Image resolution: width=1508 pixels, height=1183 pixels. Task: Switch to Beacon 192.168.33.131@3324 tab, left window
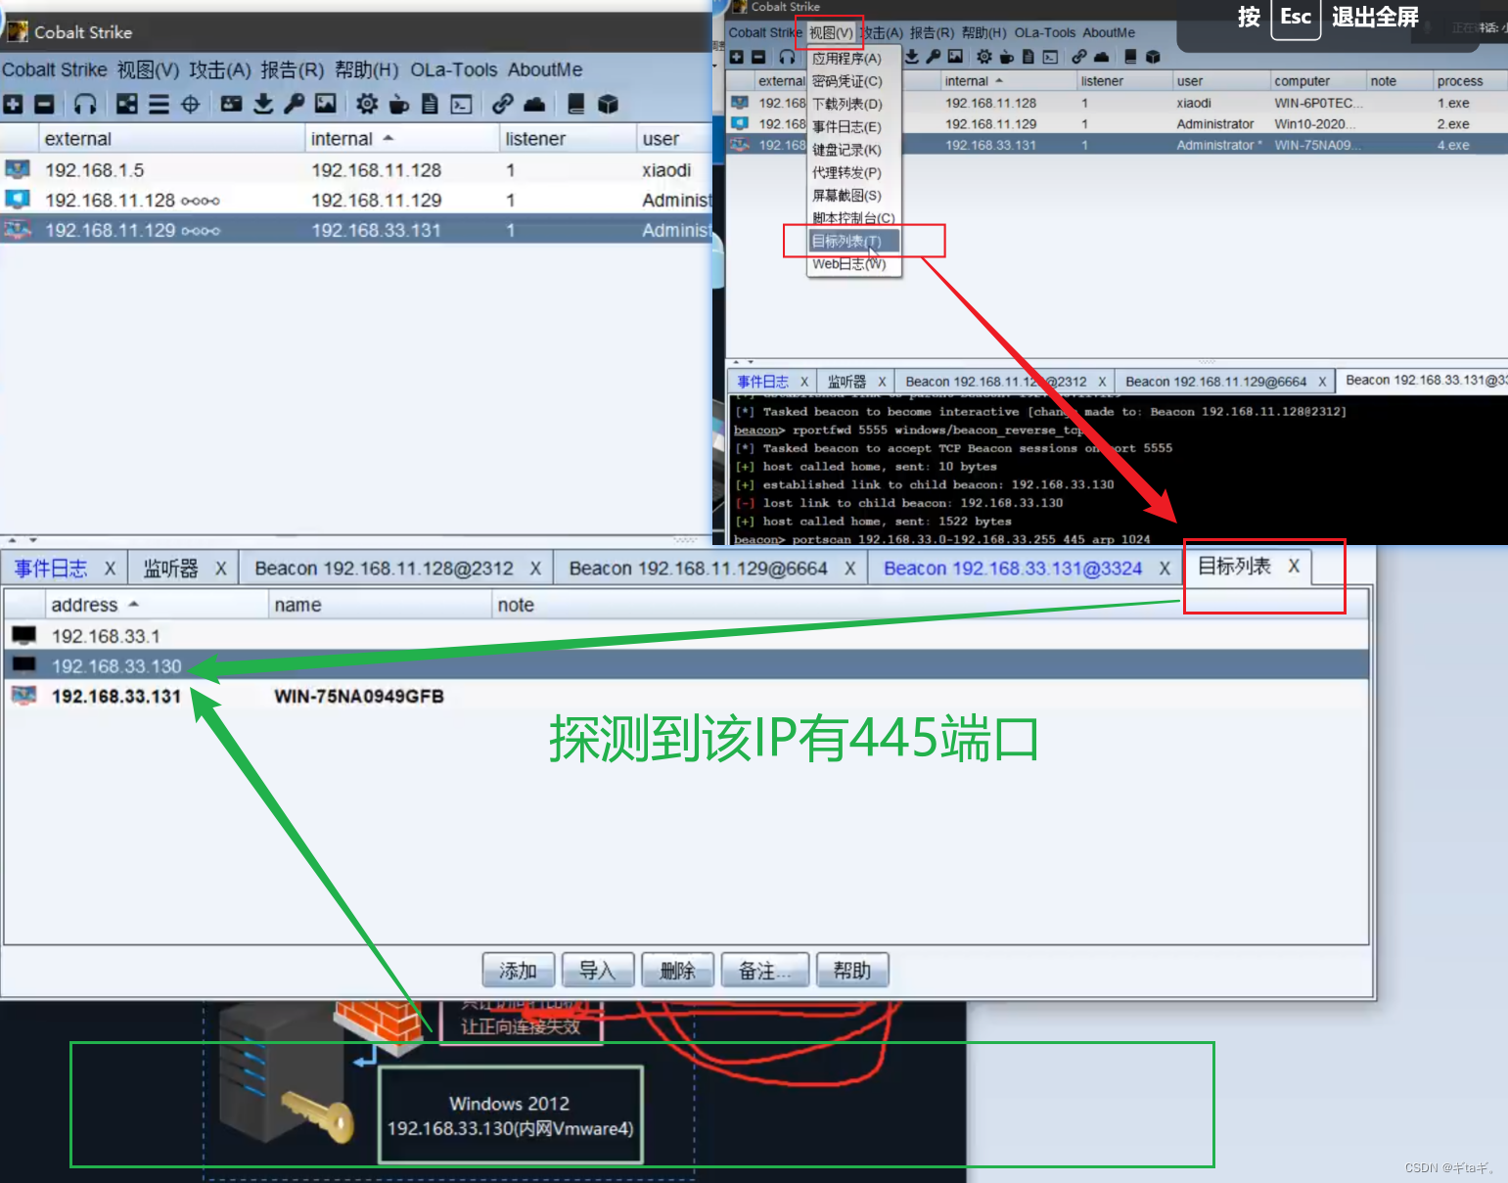pos(1013,569)
